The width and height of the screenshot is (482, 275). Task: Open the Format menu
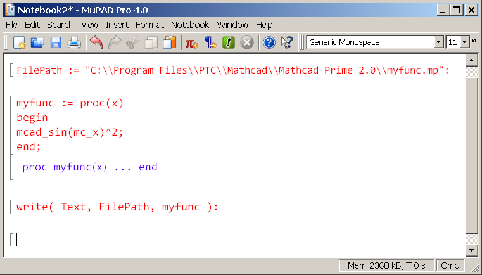(149, 25)
